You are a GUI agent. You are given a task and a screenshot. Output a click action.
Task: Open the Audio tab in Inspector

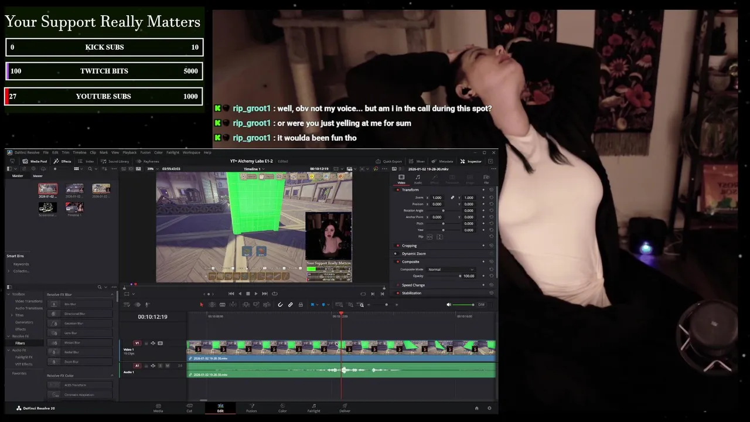tap(418, 179)
